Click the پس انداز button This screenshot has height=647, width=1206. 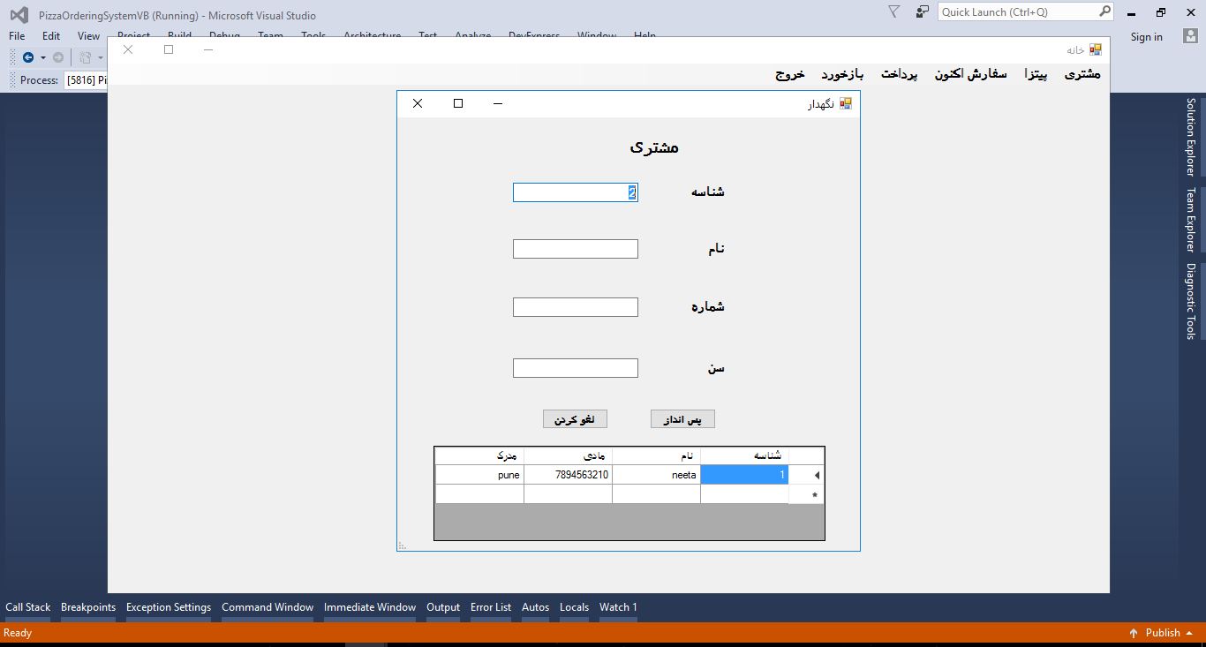pos(682,419)
